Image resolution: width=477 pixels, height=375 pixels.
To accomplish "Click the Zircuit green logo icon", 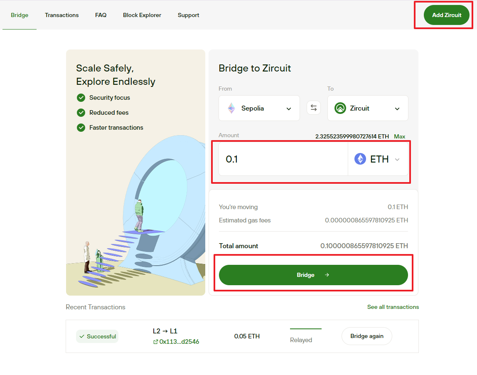I will pos(340,108).
